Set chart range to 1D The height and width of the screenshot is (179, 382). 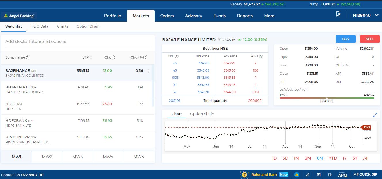tap(274, 158)
